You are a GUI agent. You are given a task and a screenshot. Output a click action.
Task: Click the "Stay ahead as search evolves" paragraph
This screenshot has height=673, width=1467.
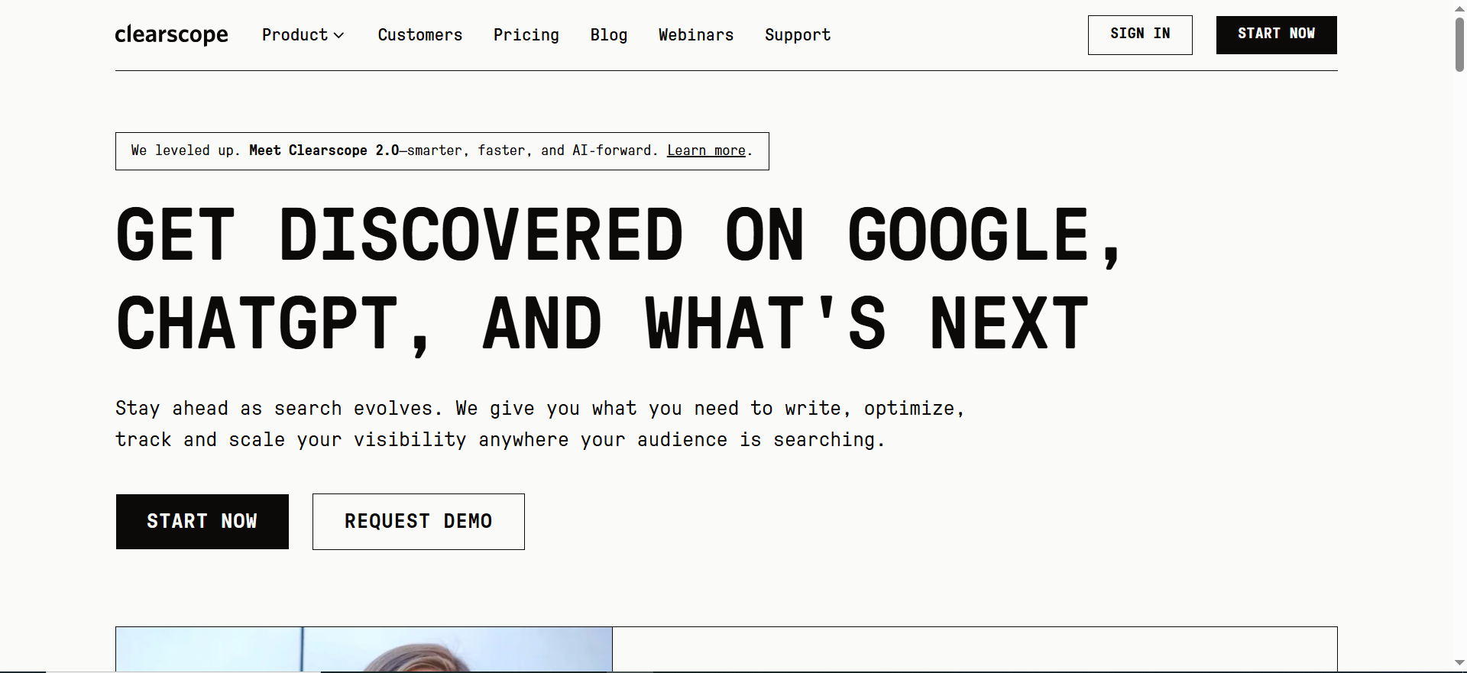point(539,424)
